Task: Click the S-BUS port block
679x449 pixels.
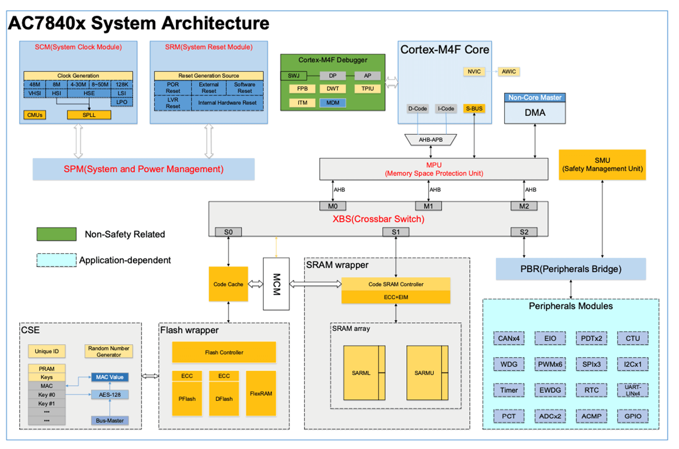Action: (474, 109)
